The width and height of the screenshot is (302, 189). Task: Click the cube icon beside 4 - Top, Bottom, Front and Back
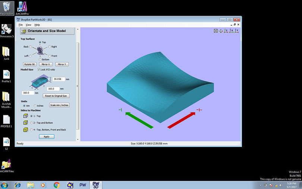25,129
